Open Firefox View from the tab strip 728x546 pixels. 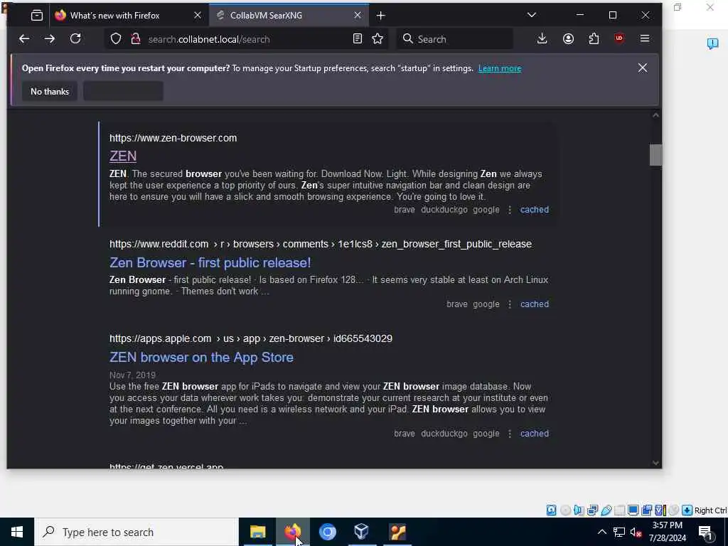click(37, 16)
